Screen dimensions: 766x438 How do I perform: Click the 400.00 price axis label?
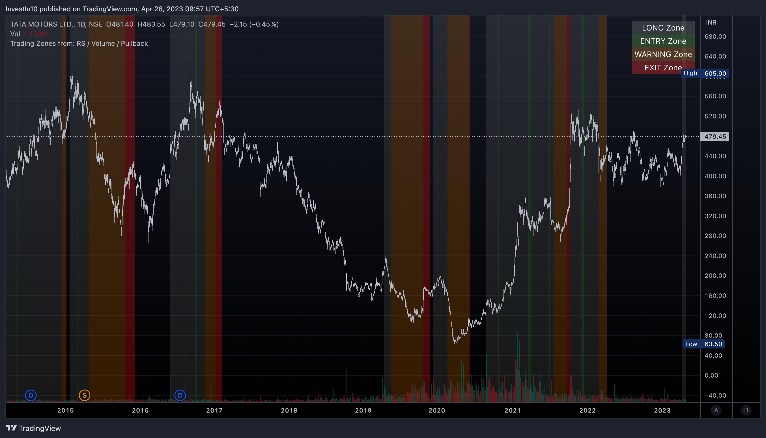715,176
